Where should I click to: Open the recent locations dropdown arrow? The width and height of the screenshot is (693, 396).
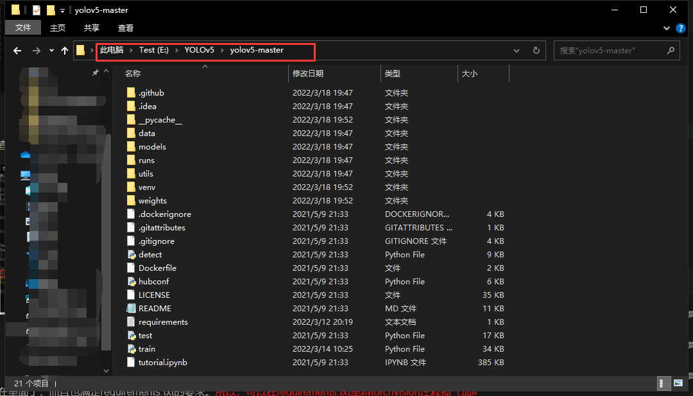[x=51, y=51]
